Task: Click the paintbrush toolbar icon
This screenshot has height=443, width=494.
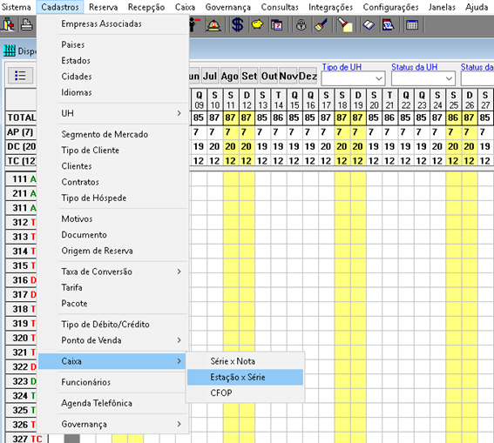Action: pos(321,24)
